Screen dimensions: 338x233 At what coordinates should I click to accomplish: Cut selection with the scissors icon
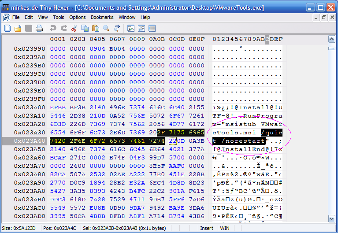pos(74,28)
